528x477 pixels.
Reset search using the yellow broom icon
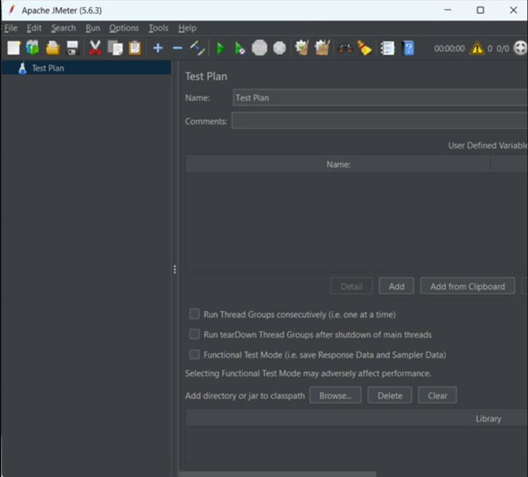coord(364,48)
